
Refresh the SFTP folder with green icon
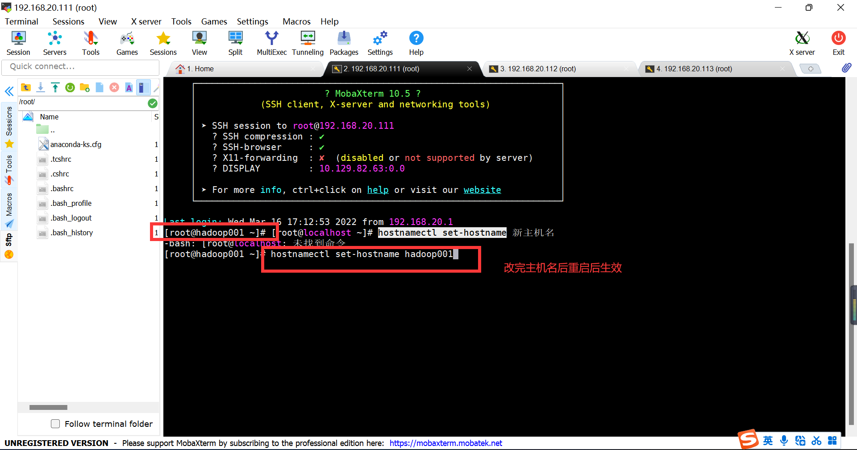coord(70,87)
